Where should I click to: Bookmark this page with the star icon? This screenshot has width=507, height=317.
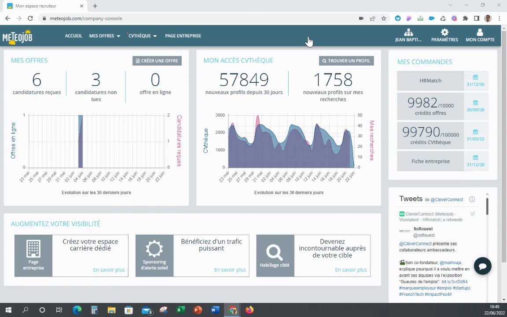click(x=383, y=18)
